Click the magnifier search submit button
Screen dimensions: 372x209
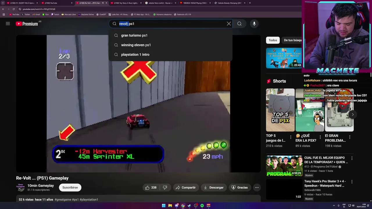tap(239, 24)
